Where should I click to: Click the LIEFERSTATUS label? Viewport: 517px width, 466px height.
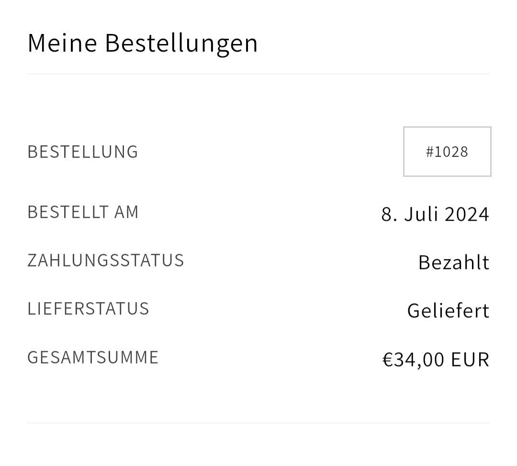coord(88,308)
